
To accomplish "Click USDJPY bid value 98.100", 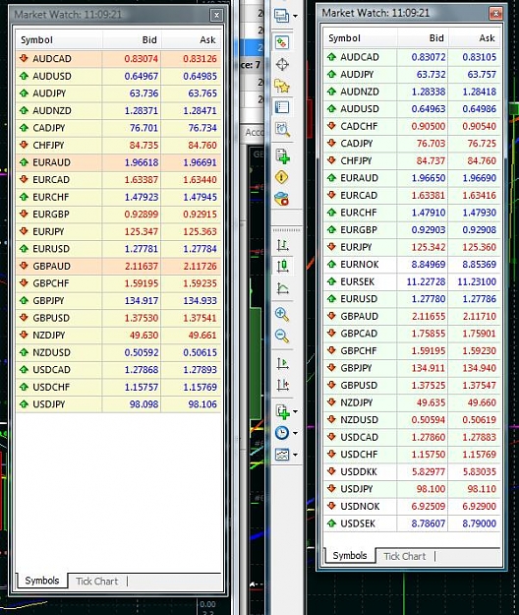I will pos(431,489).
